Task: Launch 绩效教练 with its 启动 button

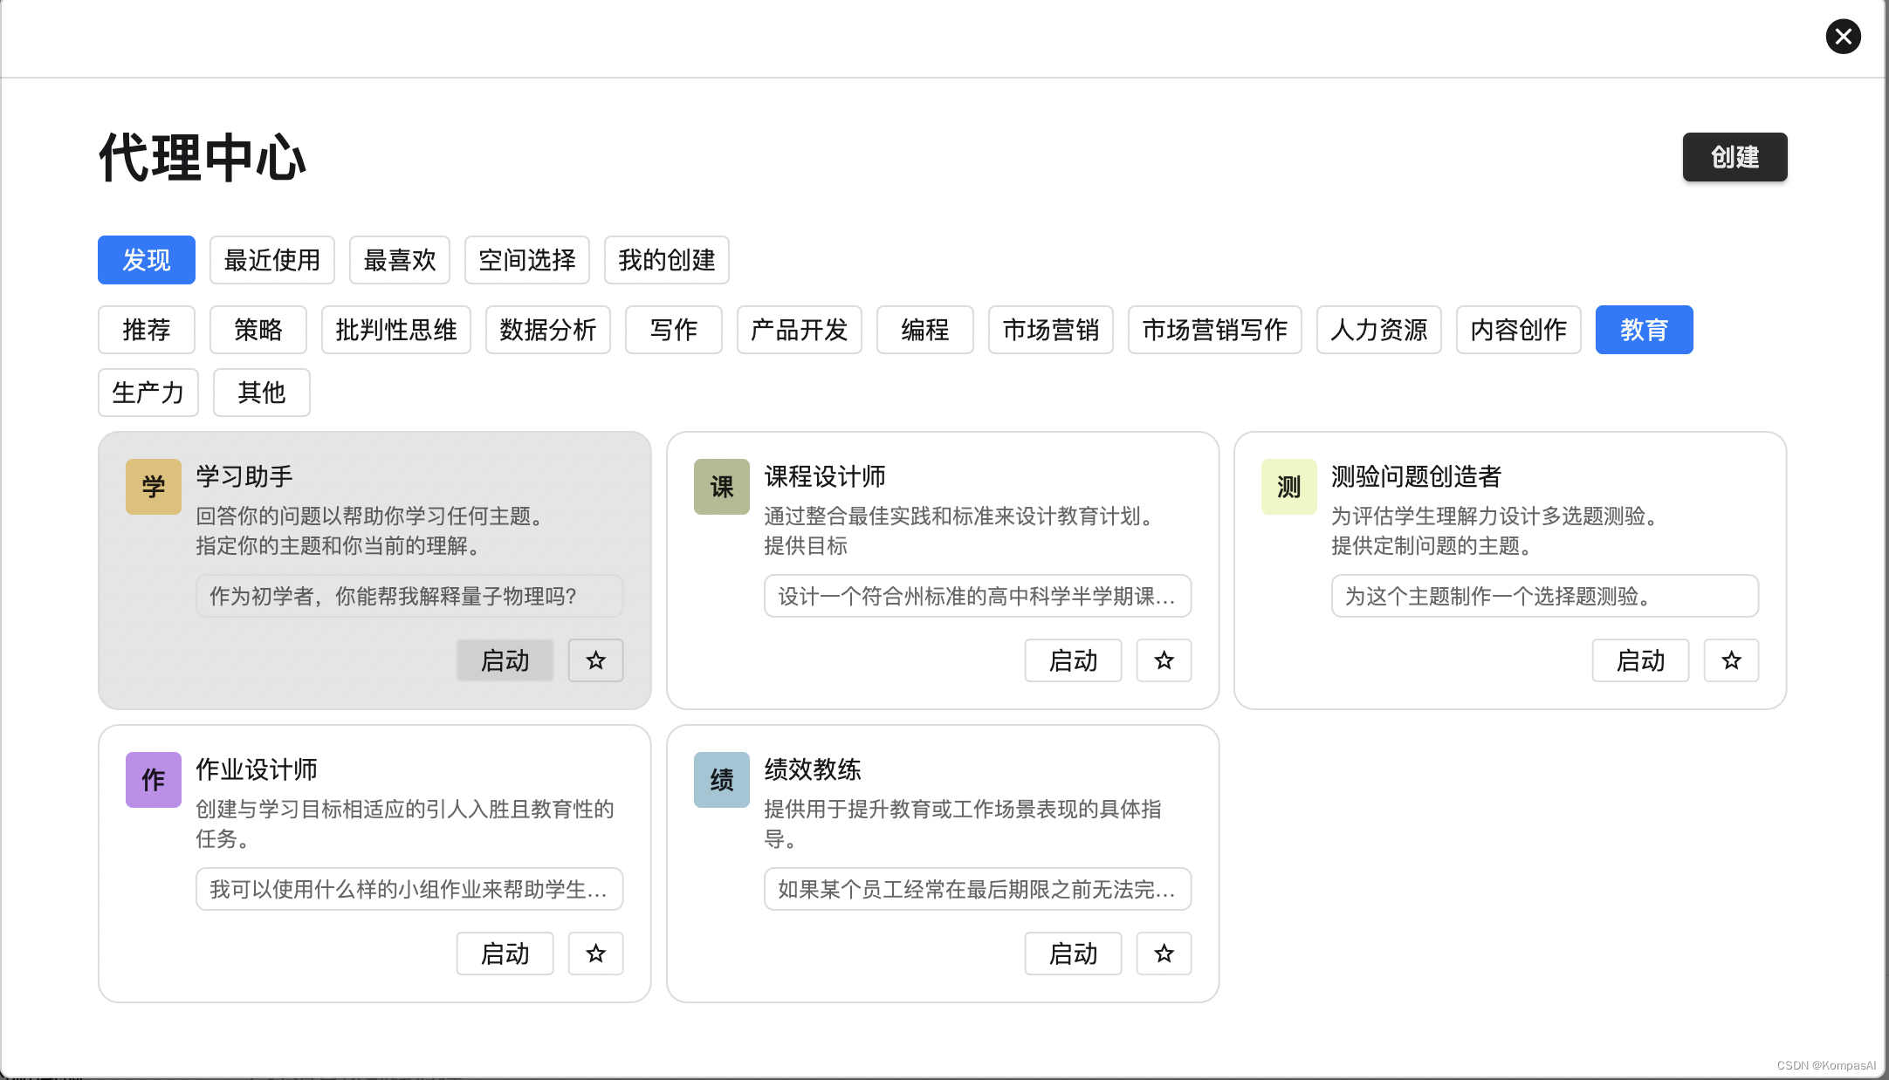Action: 1074,954
